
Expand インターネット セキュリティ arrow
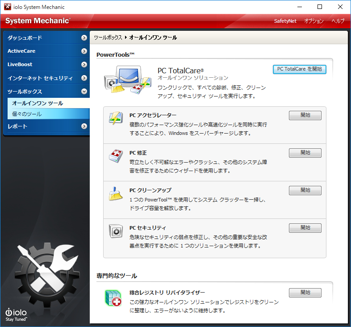84,78
